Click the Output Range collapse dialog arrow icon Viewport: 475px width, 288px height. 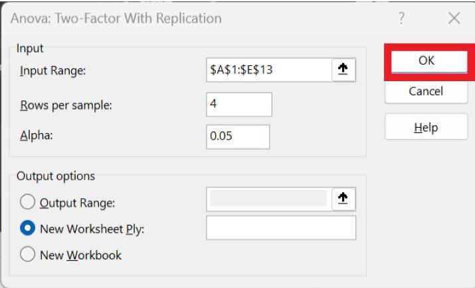click(x=343, y=198)
